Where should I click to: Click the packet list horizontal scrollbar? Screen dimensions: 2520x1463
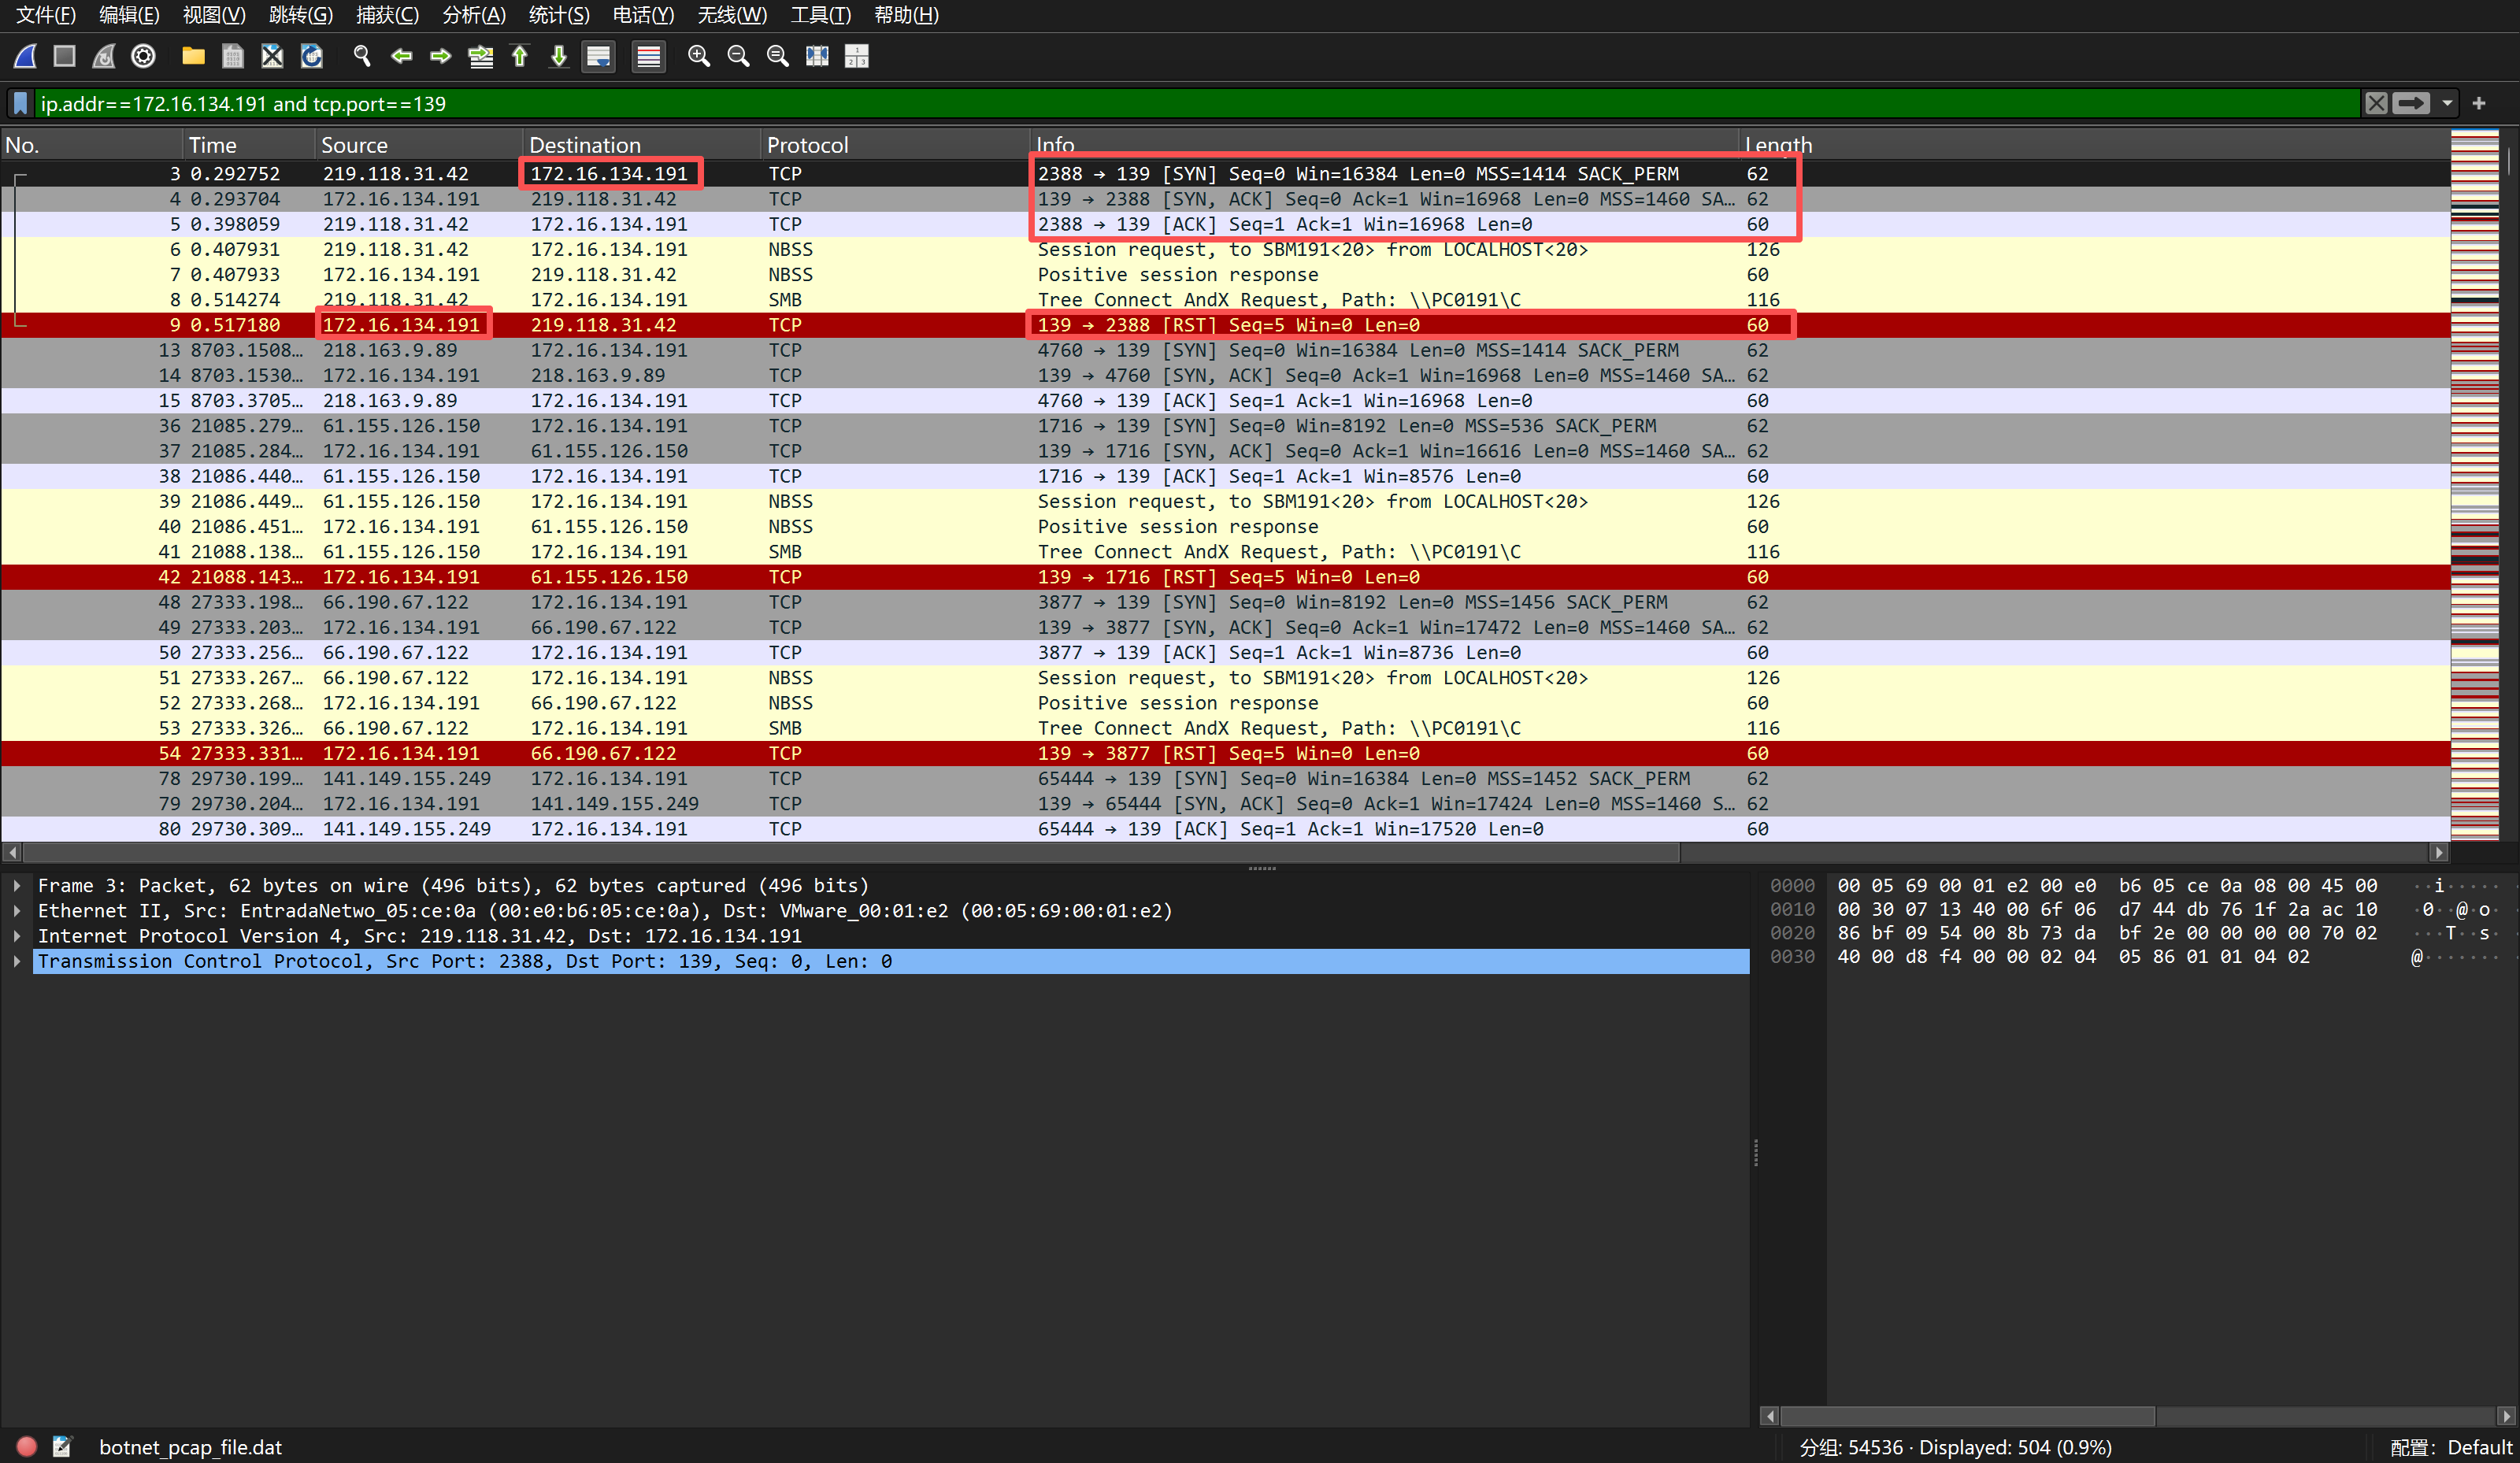click(x=850, y=852)
